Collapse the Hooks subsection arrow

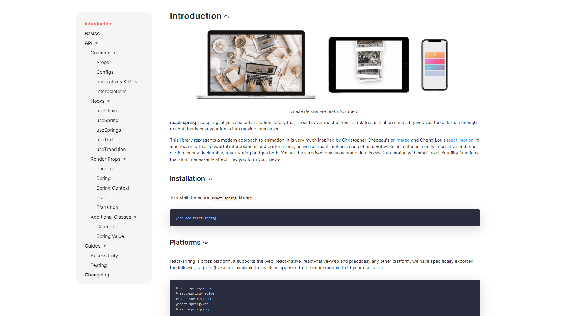[109, 101]
